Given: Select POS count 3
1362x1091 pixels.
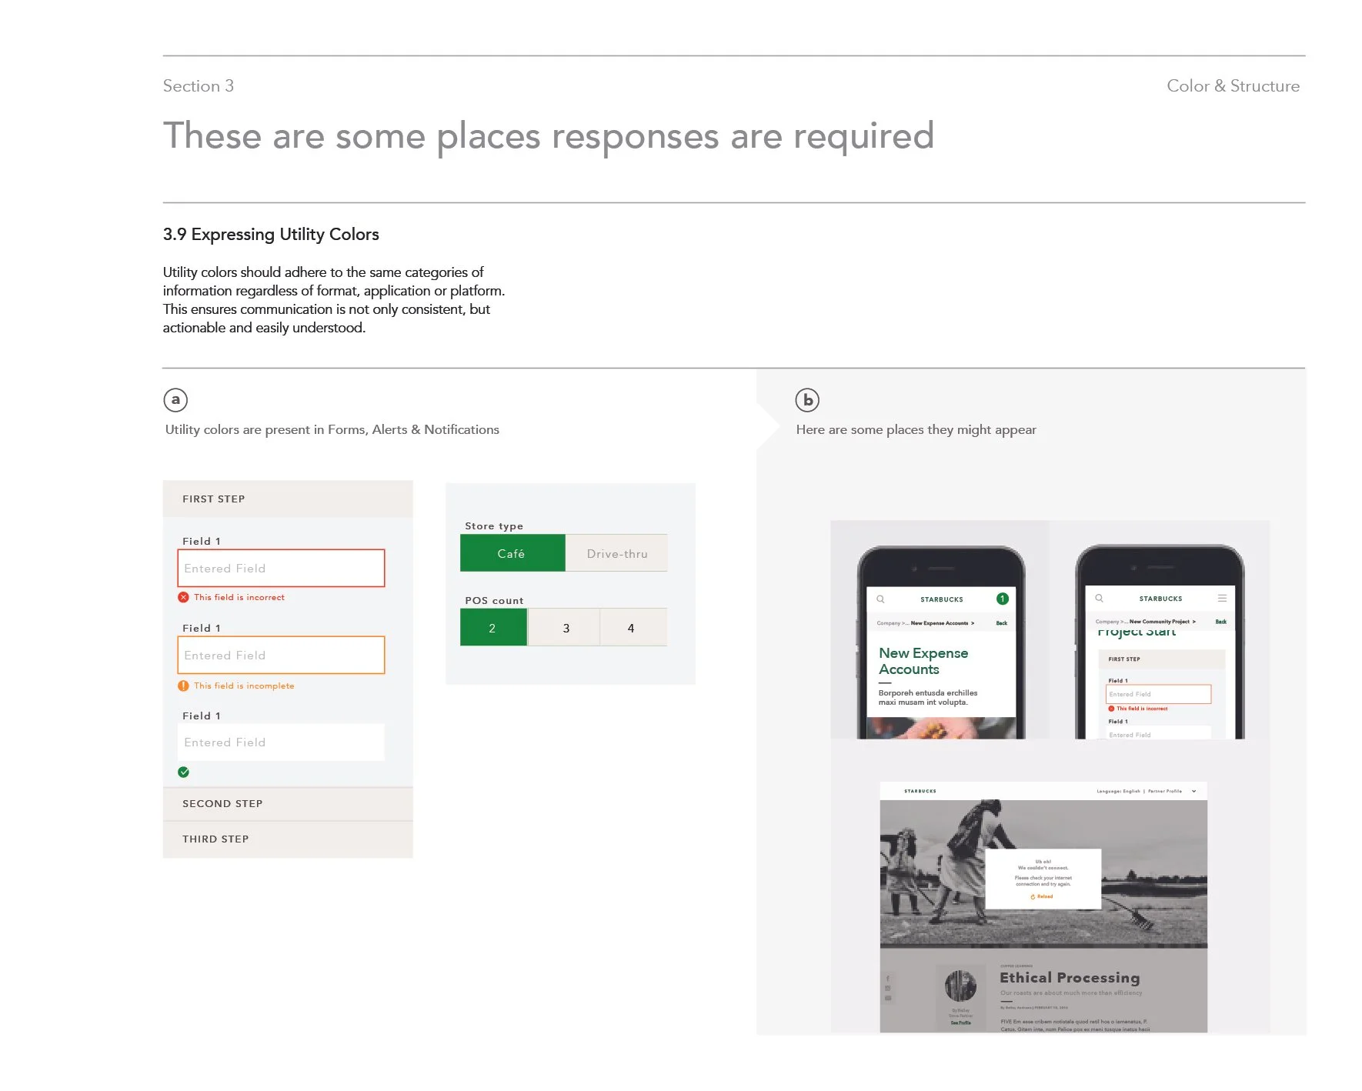Looking at the screenshot, I should [566, 628].
